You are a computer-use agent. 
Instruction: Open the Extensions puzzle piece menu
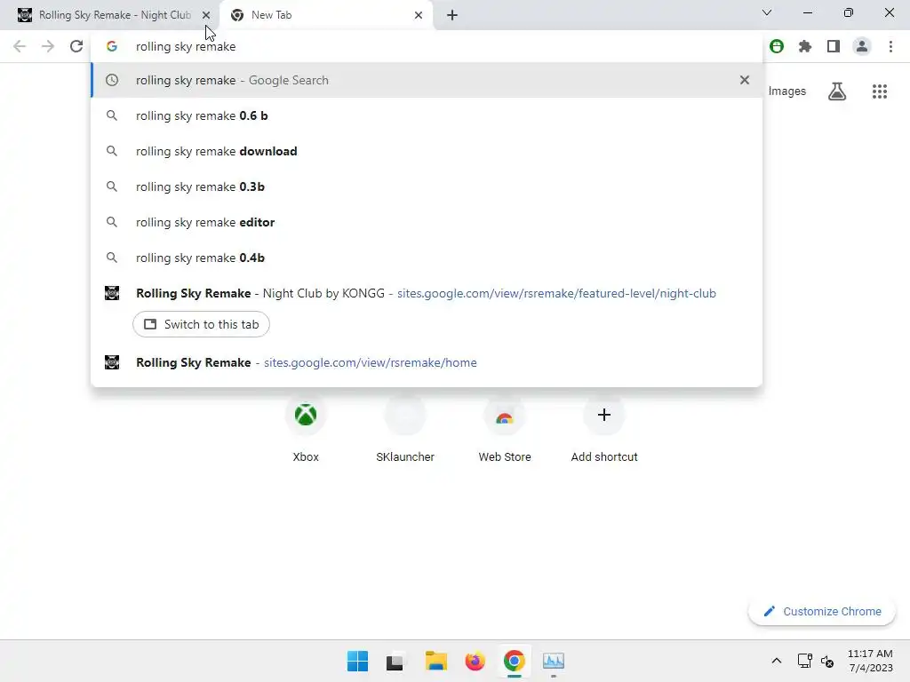pos(805,46)
